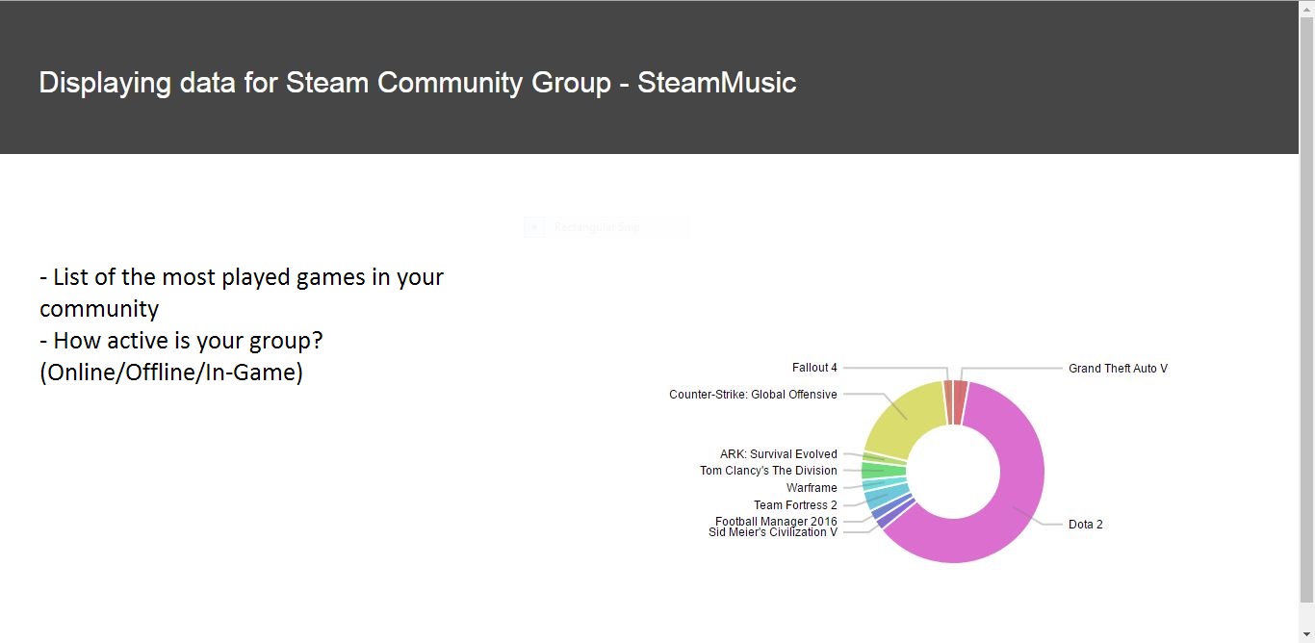Click the Team Fortress 2 label

click(x=795, y=505)
